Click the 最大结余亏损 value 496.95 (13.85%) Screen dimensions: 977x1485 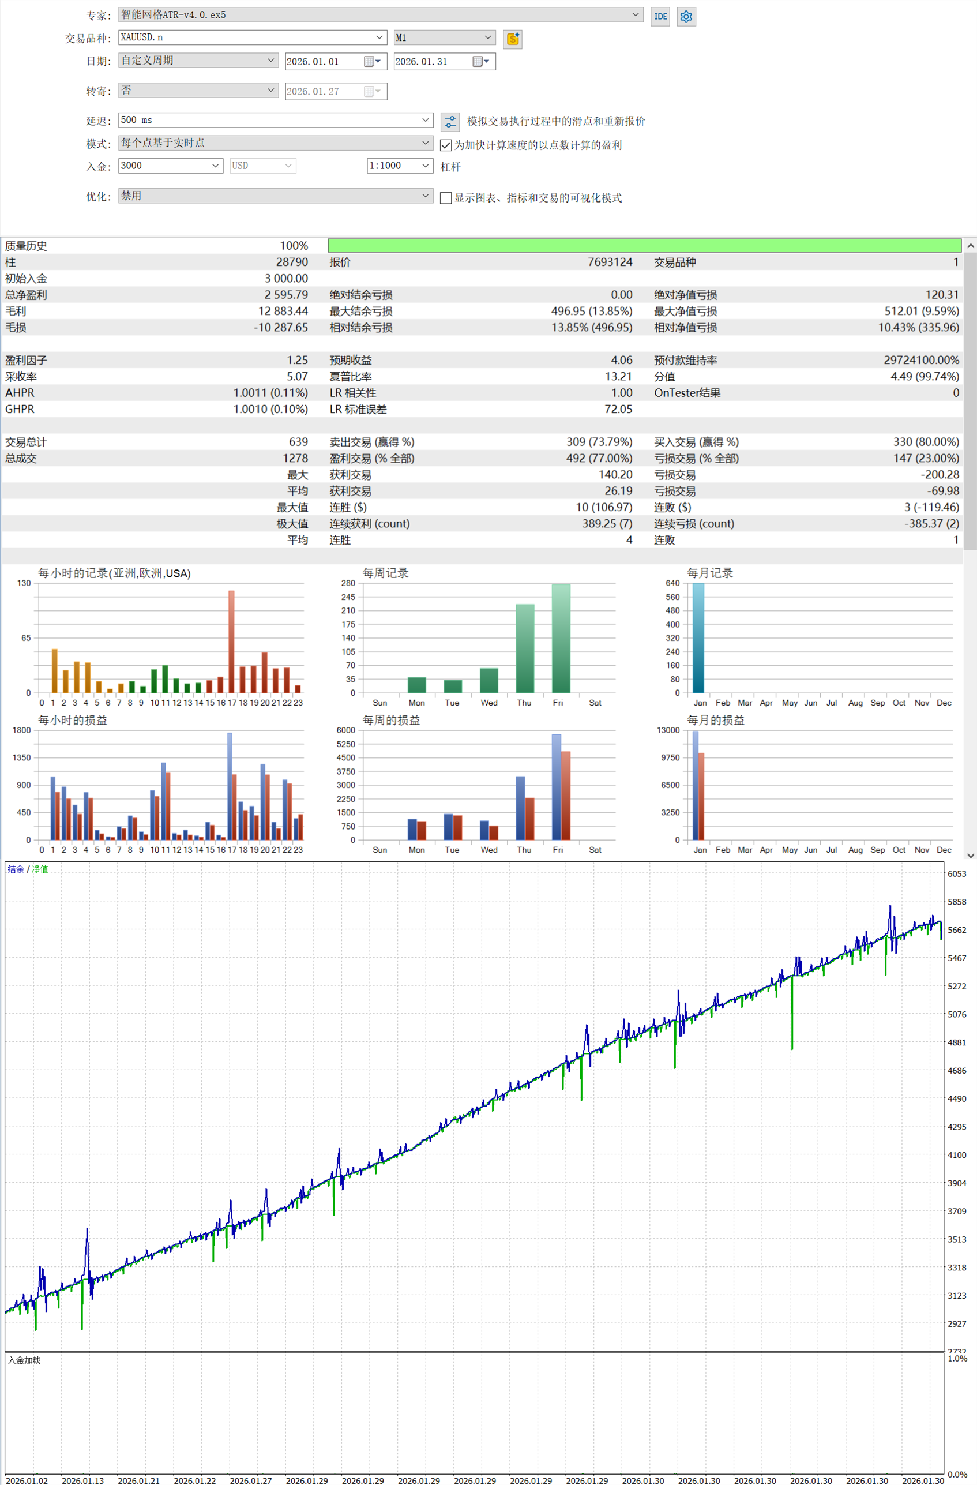pyautogui.click(x=591, y=311)
